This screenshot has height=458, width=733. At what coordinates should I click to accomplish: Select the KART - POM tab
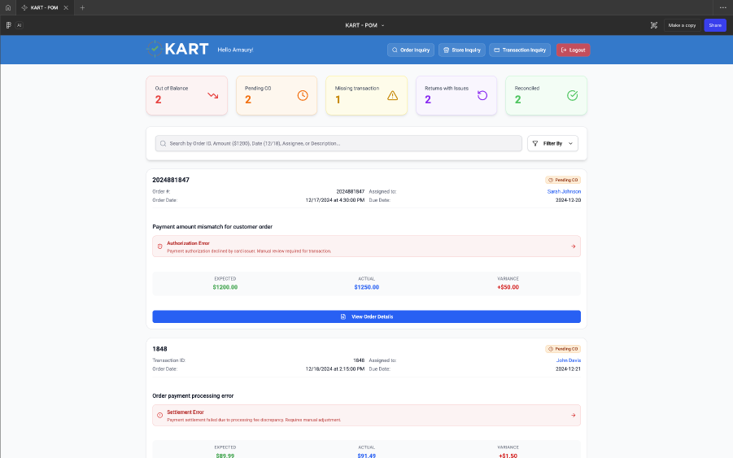click(x=45, y=7)
